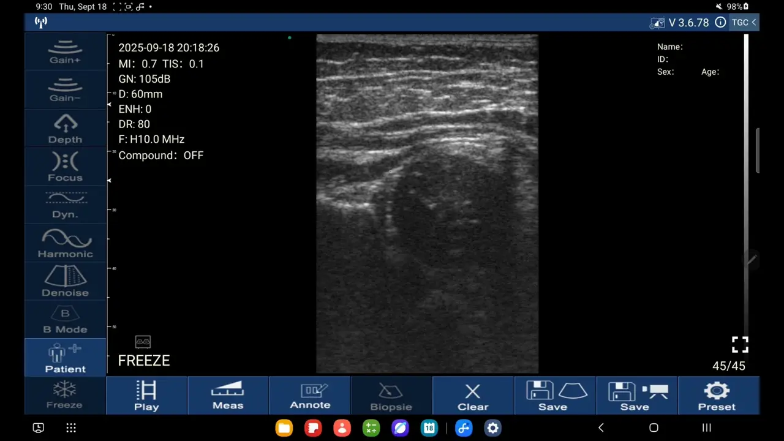Viewport: 784px width, 441px height.
Task: Tap the Android Back navigation button
Action: [601, 428]
